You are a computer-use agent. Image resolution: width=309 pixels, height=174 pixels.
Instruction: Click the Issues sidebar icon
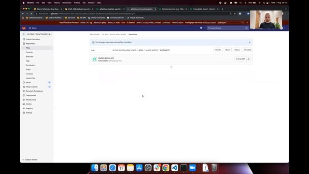pos(24,83)
